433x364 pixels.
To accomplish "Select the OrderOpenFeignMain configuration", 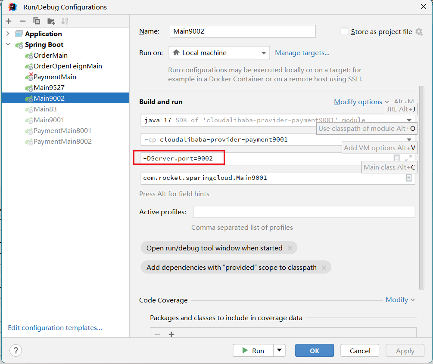I will click(x=68, y=66).
